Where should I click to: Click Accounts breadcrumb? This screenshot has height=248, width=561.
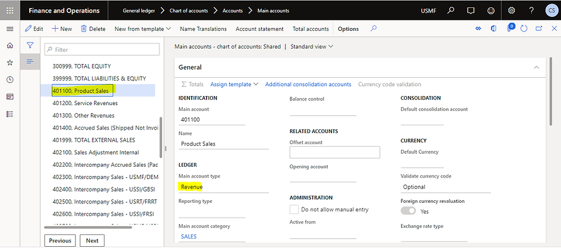pyautogui.click(x=232, y=11)
